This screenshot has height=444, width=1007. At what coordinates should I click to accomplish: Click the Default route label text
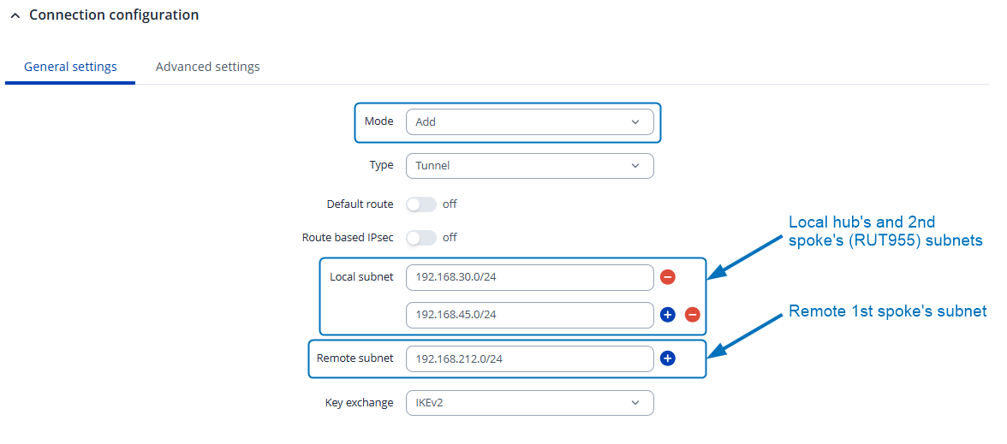pos(360,204)
